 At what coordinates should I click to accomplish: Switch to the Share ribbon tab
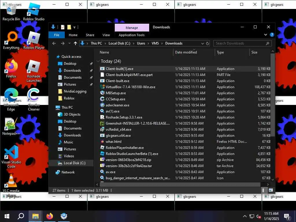coord(90,35)
